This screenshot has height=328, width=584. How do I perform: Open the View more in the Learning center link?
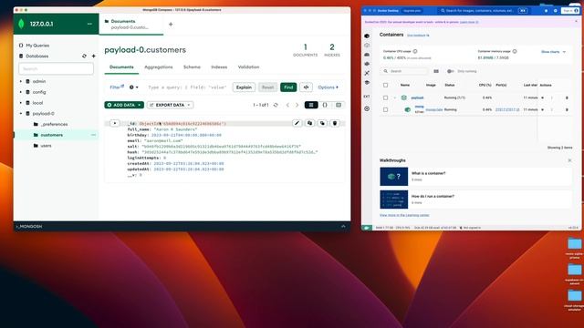point(404,215)
